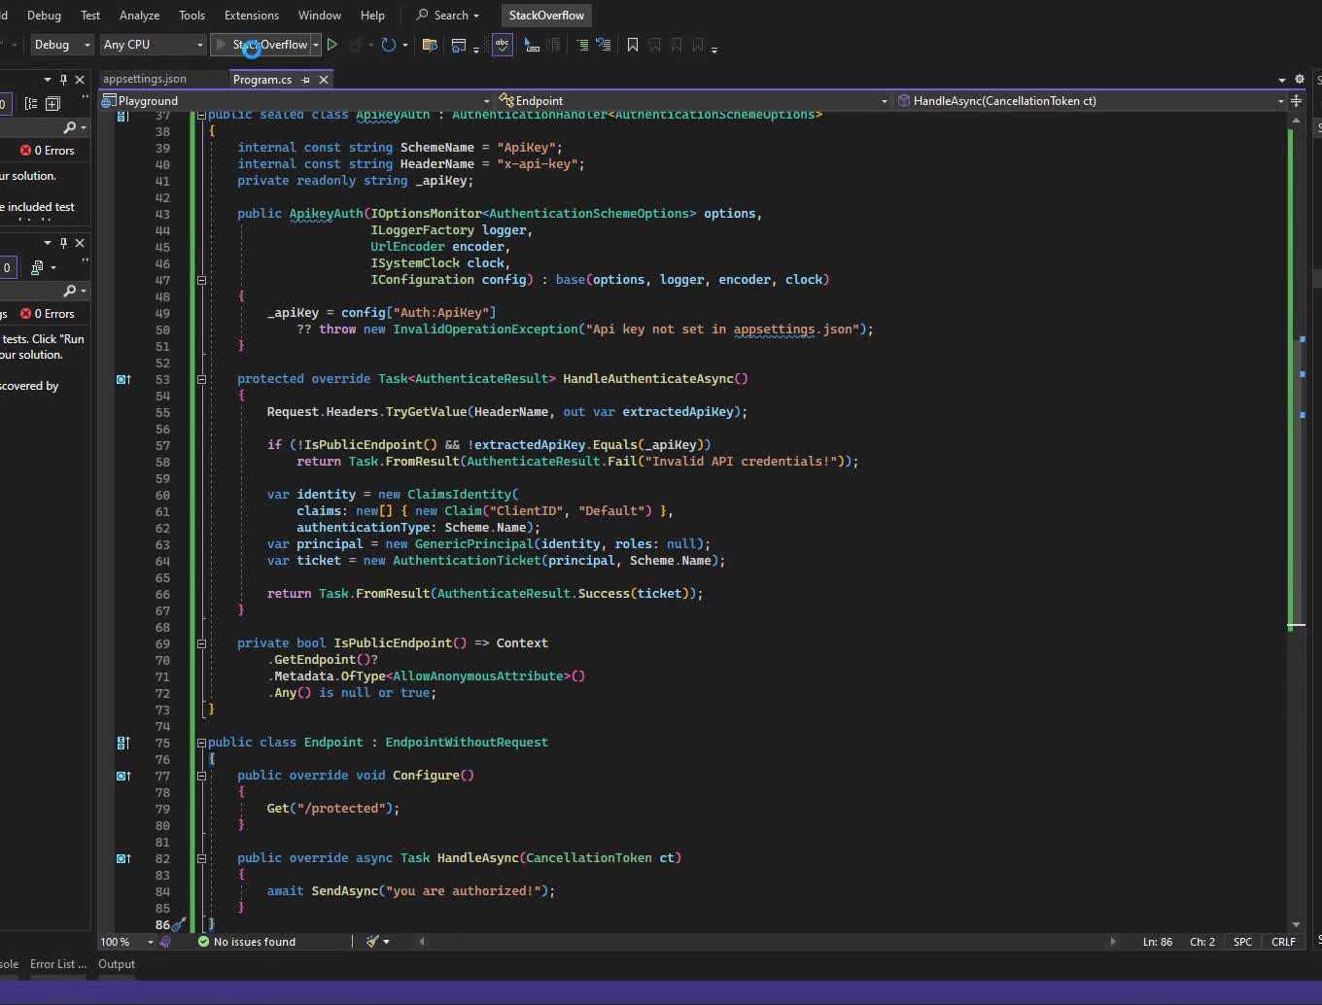
Task: Click the Search box in the title bar
Action: (448, 15)
